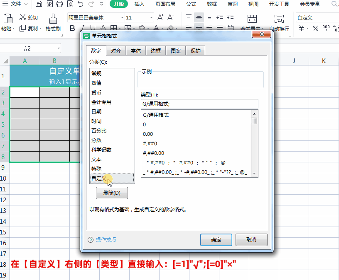This screenshot has height=280, width=339.
Task: Expand quick access toolbar customization arrow
Action: 102,4
